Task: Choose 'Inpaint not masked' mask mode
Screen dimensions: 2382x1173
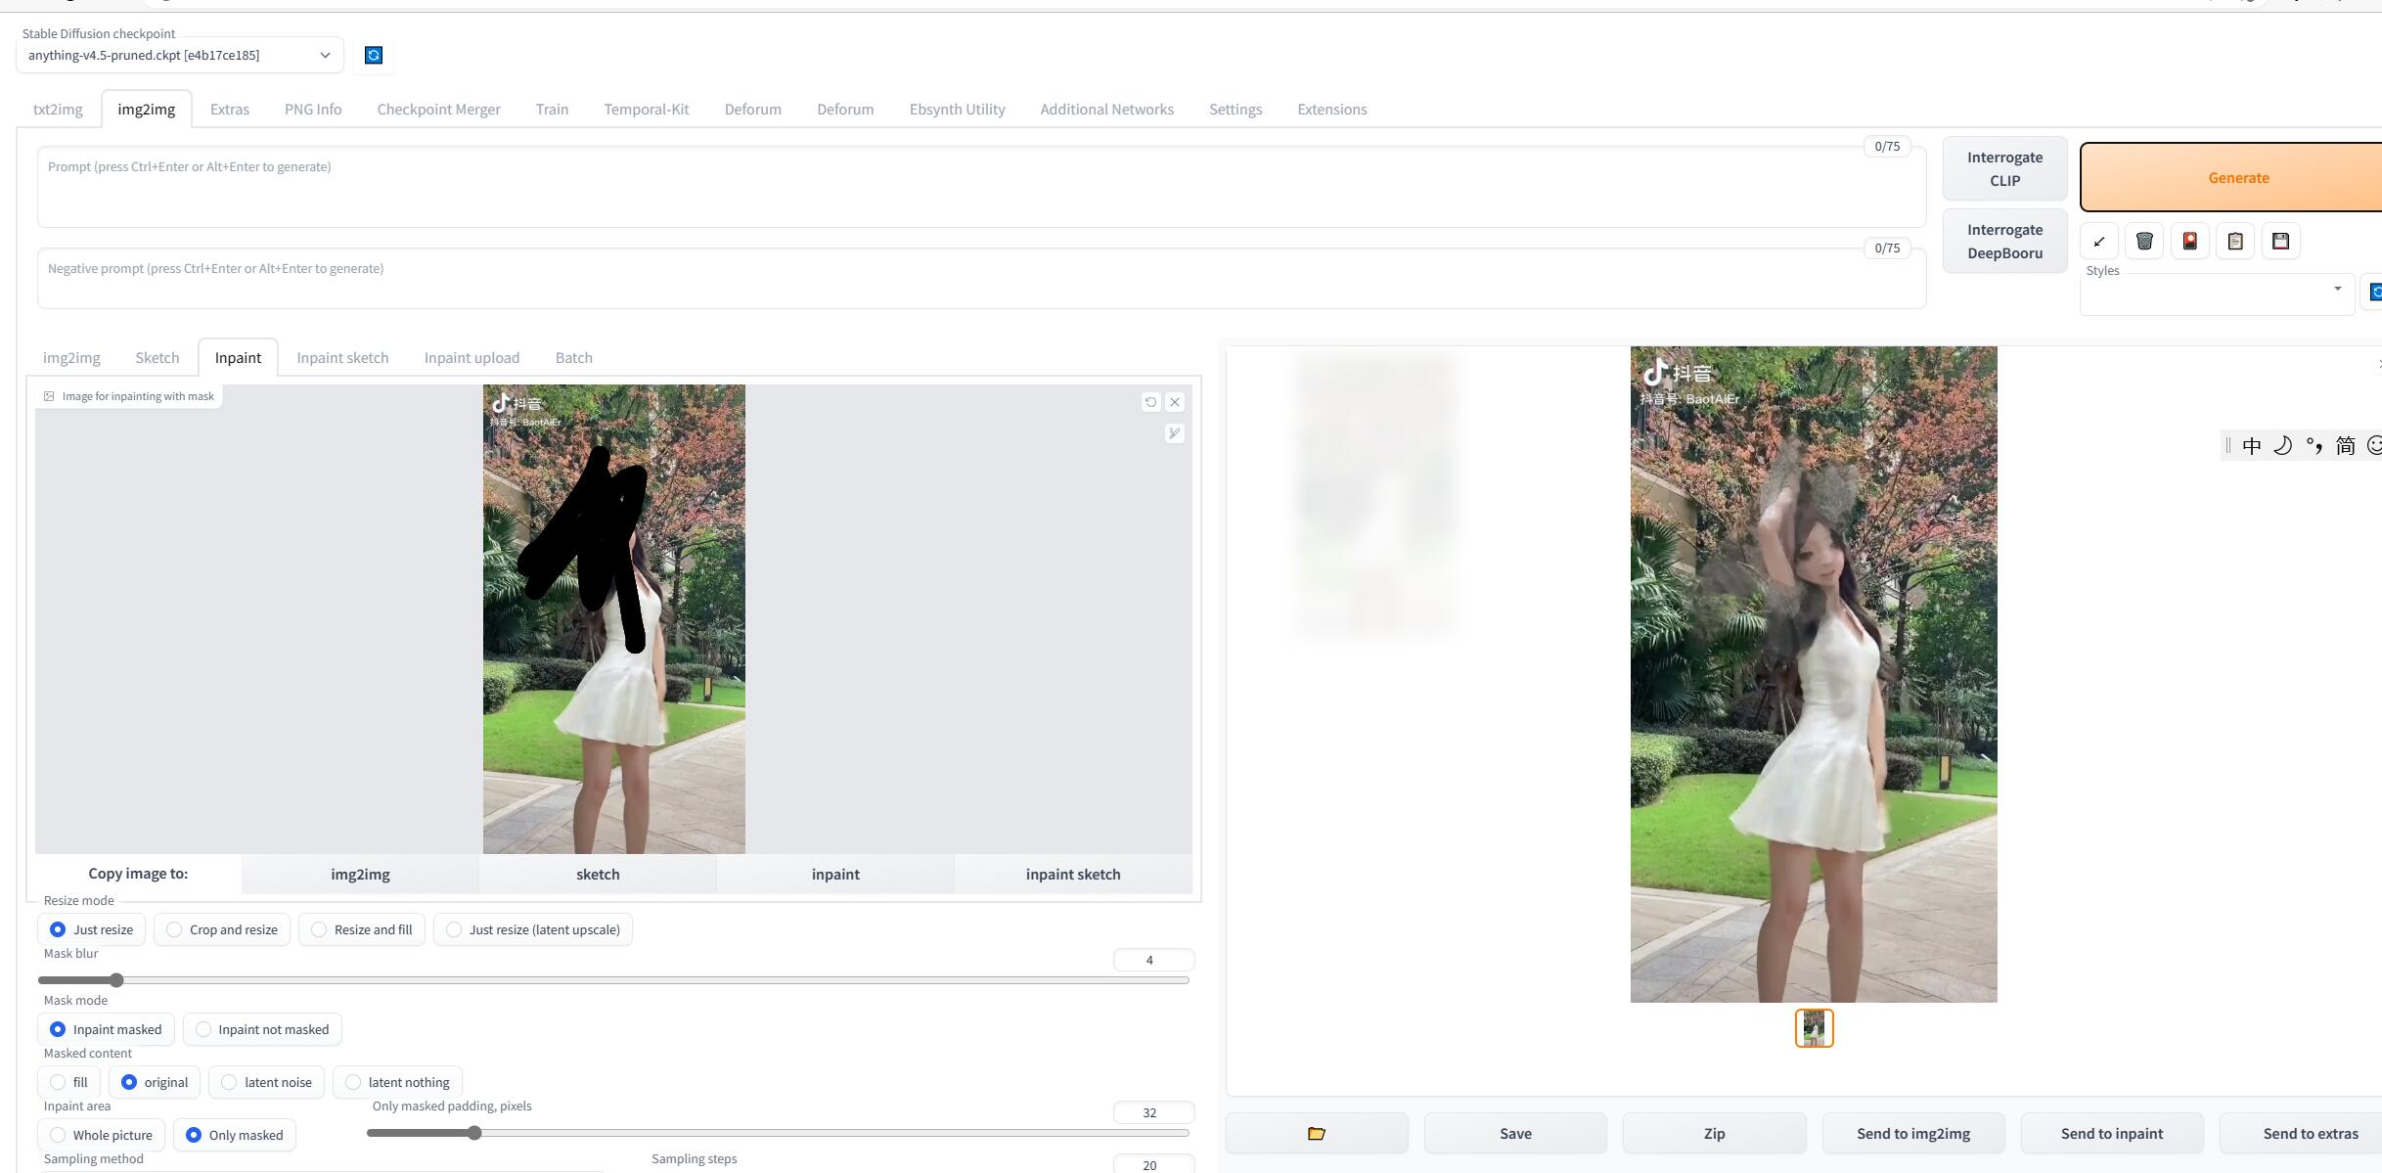Action: [203, 1029]
